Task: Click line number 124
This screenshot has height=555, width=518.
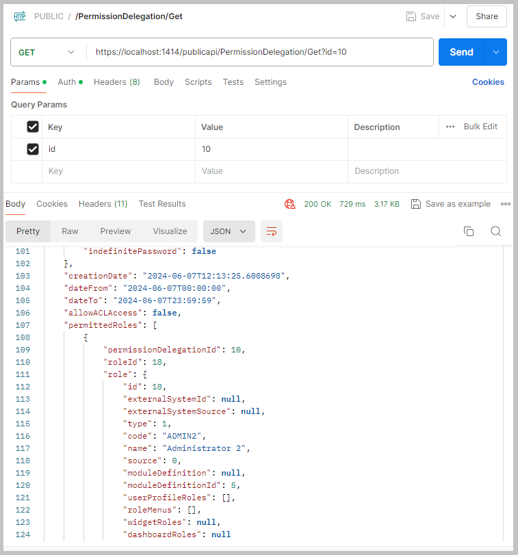Action: click(x=23, y=534)
